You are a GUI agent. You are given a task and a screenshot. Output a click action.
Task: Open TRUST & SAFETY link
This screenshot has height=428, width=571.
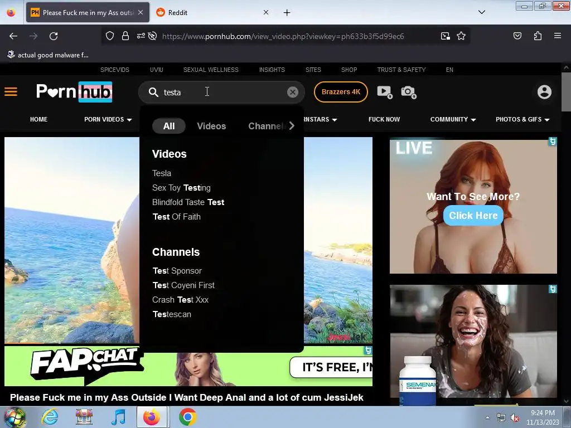401,70
